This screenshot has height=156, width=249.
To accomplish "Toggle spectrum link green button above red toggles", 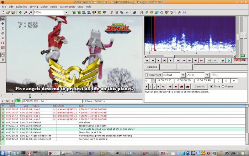I will (243, 56).
